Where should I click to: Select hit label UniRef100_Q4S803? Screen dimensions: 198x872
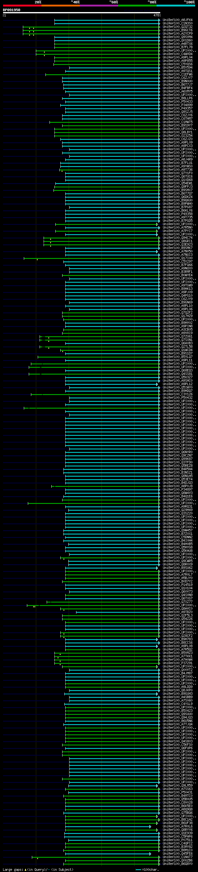pyautogui.click(x=178, y=741)
